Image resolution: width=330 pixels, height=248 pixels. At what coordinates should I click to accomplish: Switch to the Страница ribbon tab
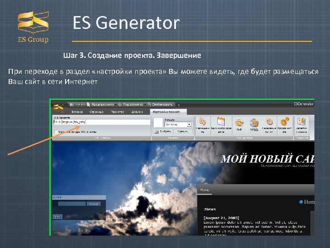(96, 112)
